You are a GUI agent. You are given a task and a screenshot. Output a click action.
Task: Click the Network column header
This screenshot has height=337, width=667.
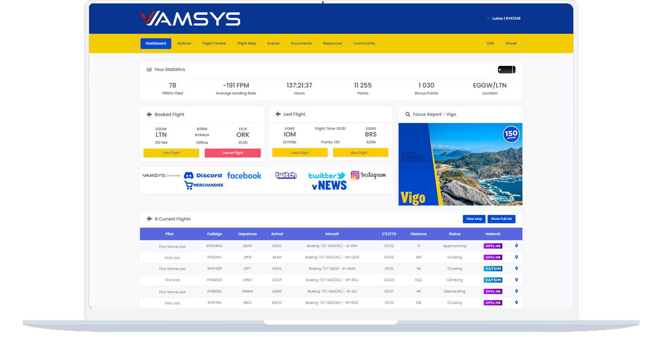click(x=493, y=234)
